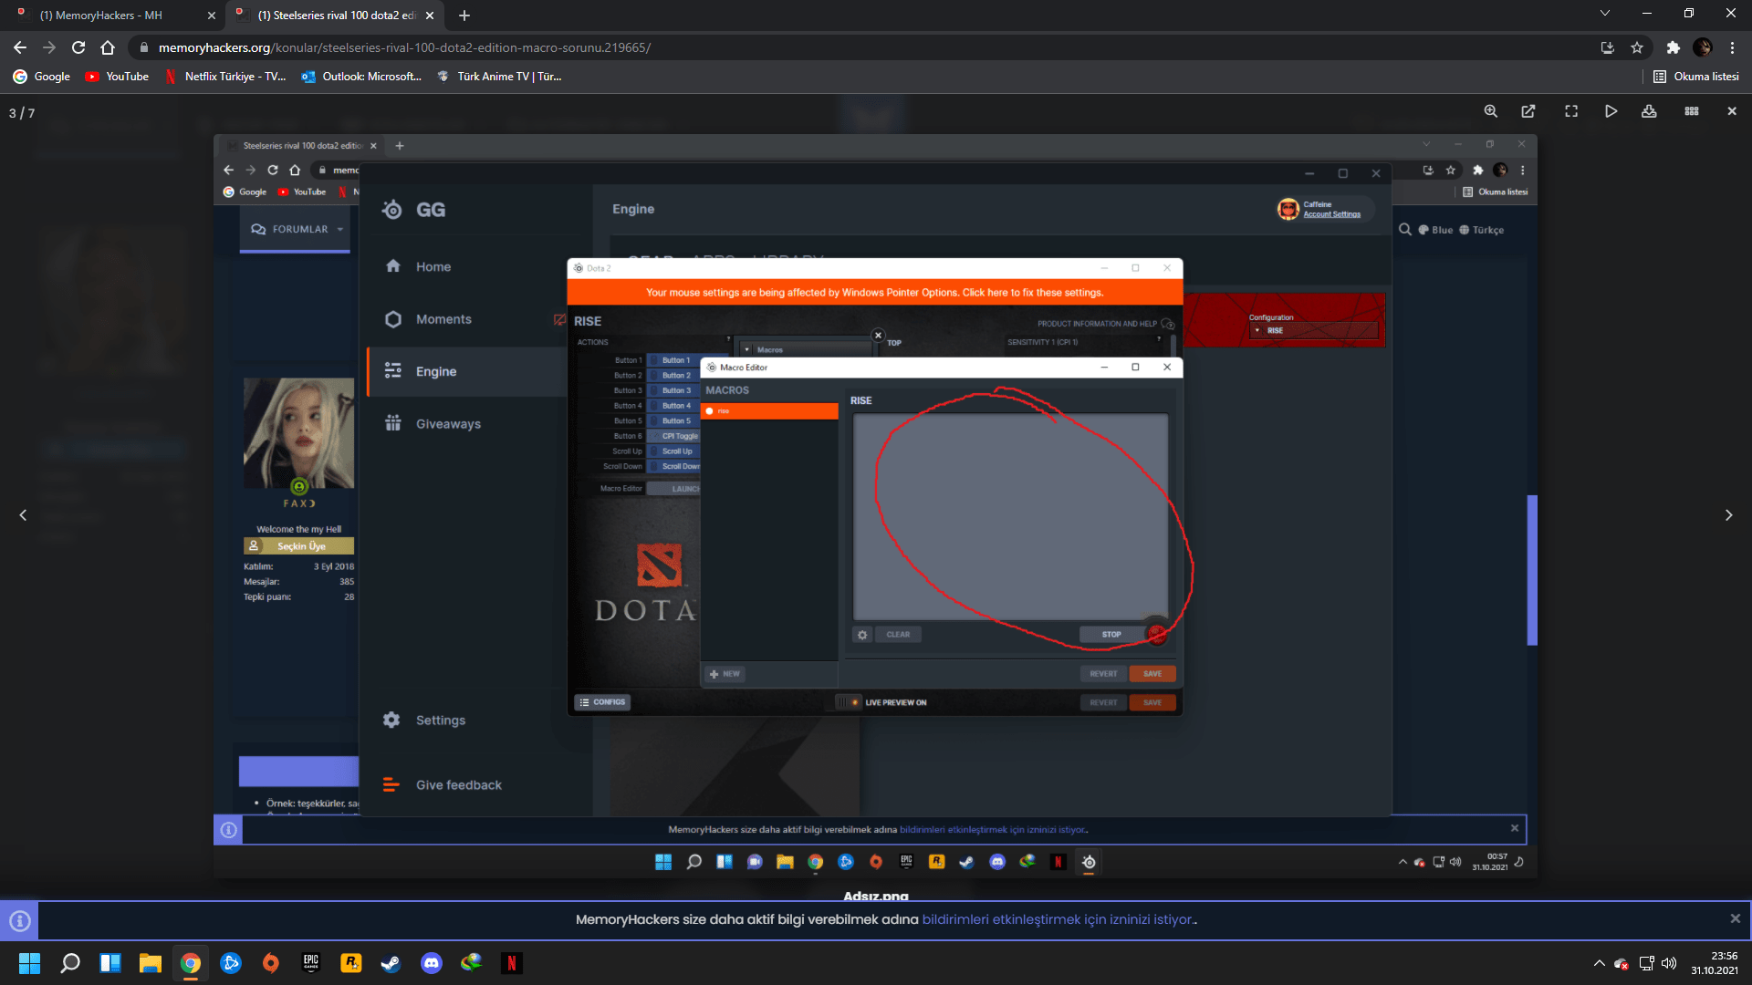Click the Adsız.png screenshot in the lightbox
The height and width of the screenshot is (985, 1752).
tap(875, 506)
